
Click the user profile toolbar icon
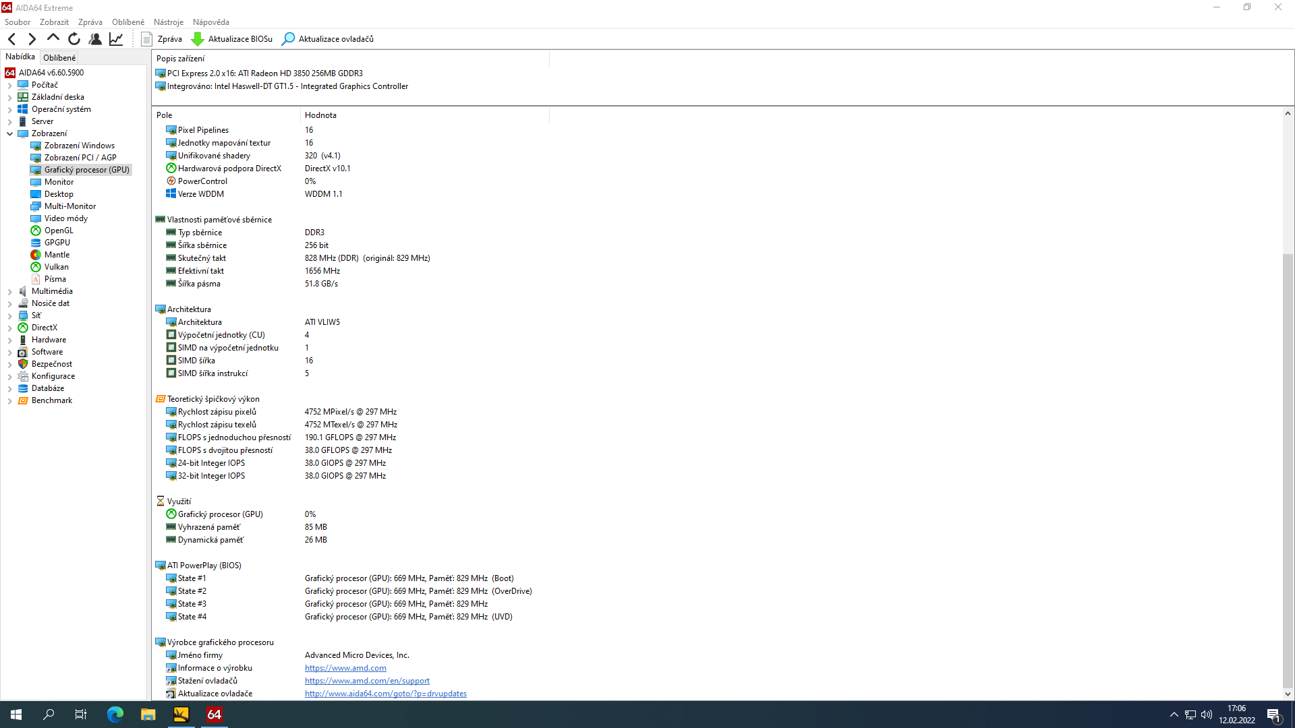(x=95, y=39)
